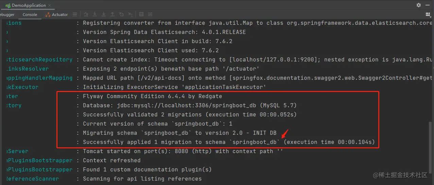The width and height of the screenshot is (434, 185).
Task: Click Trace Current Stream Chain icon
Action: tap(150, 15)
